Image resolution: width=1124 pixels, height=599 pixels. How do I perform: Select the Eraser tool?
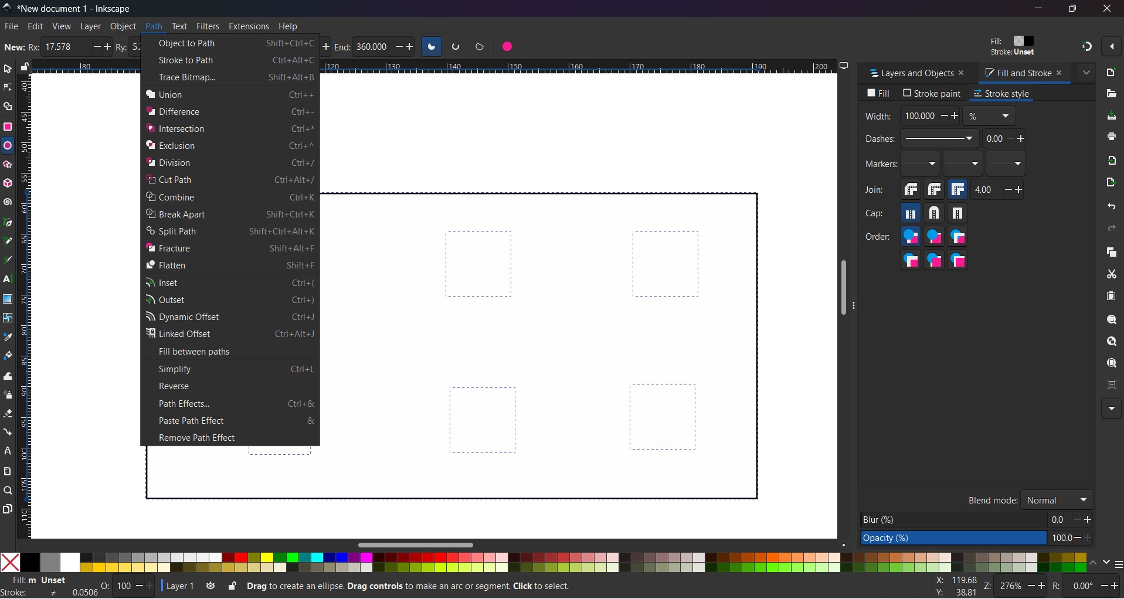[8, 413]
